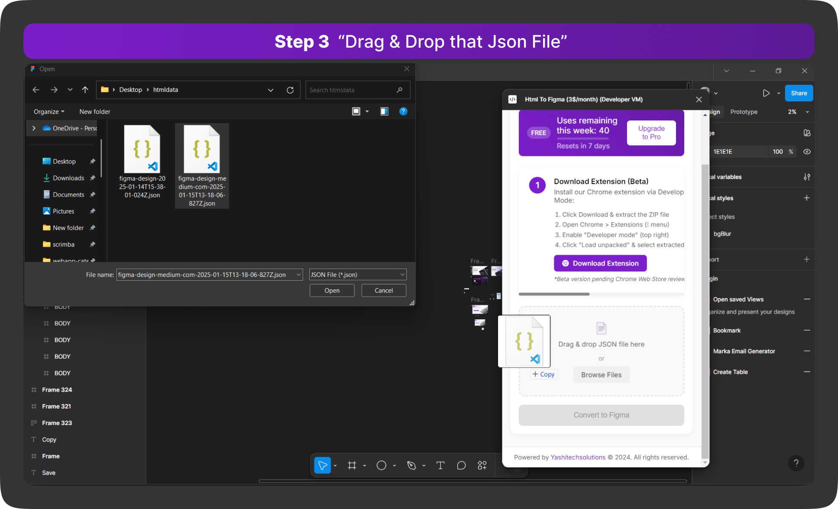Remove the Open saved Views plugin entry
Screen dimensions: 838x509
click(x=807, y=299)
